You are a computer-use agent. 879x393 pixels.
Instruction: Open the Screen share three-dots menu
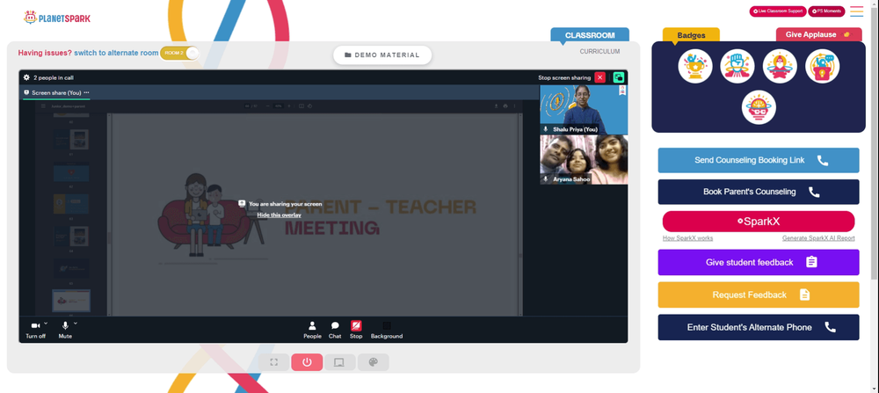(x=86, y=92)
